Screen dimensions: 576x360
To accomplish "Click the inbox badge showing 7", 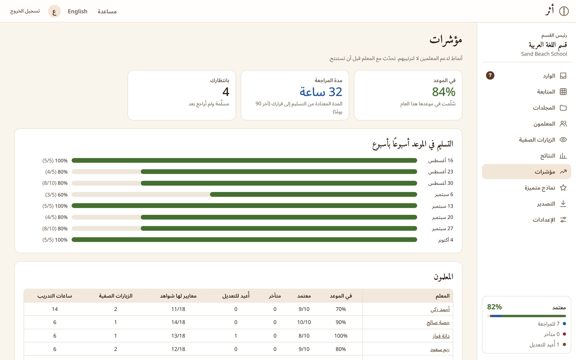I will 490,75.
